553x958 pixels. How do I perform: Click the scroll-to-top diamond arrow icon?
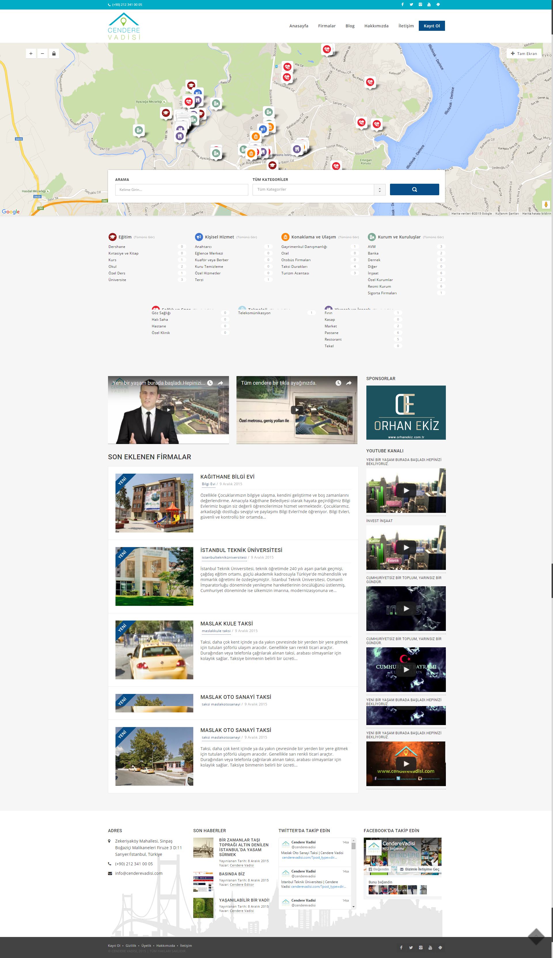536,936
